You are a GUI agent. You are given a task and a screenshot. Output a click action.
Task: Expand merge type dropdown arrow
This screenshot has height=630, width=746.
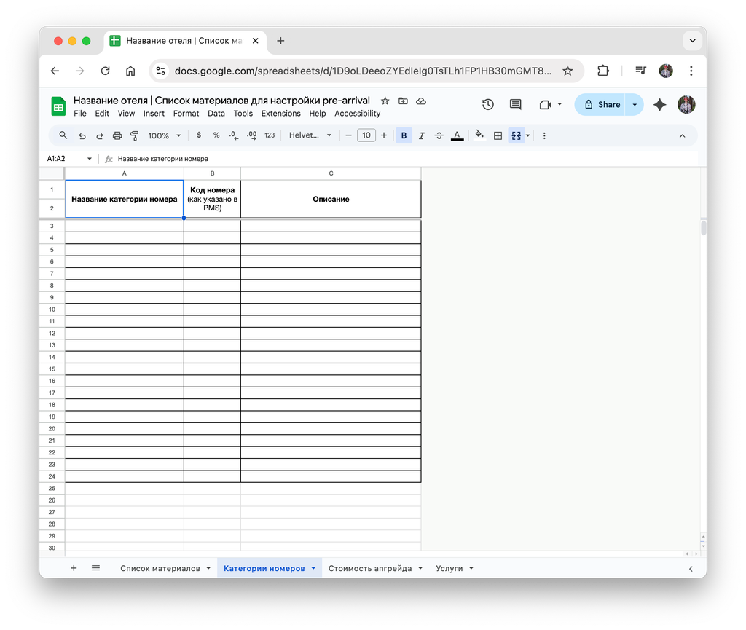point(528,136)
